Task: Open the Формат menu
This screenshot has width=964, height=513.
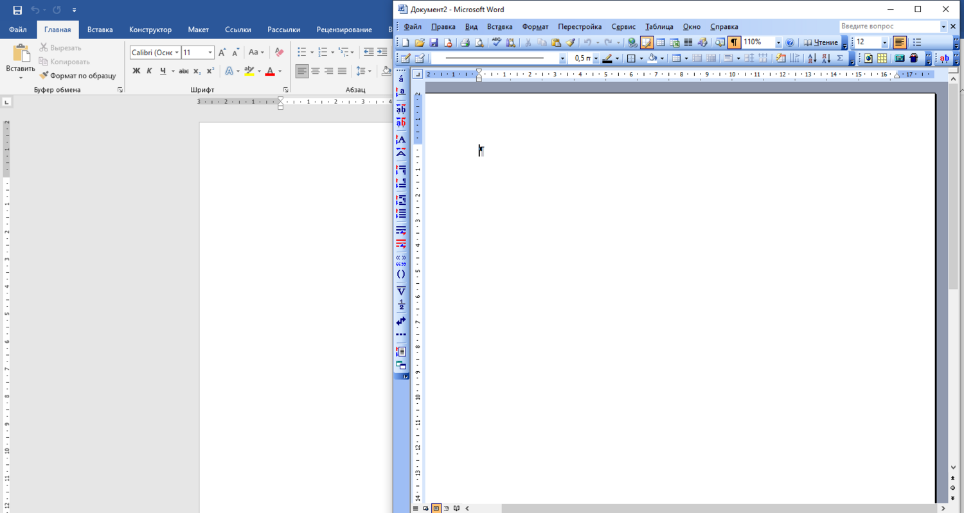Action: point(535,26)
